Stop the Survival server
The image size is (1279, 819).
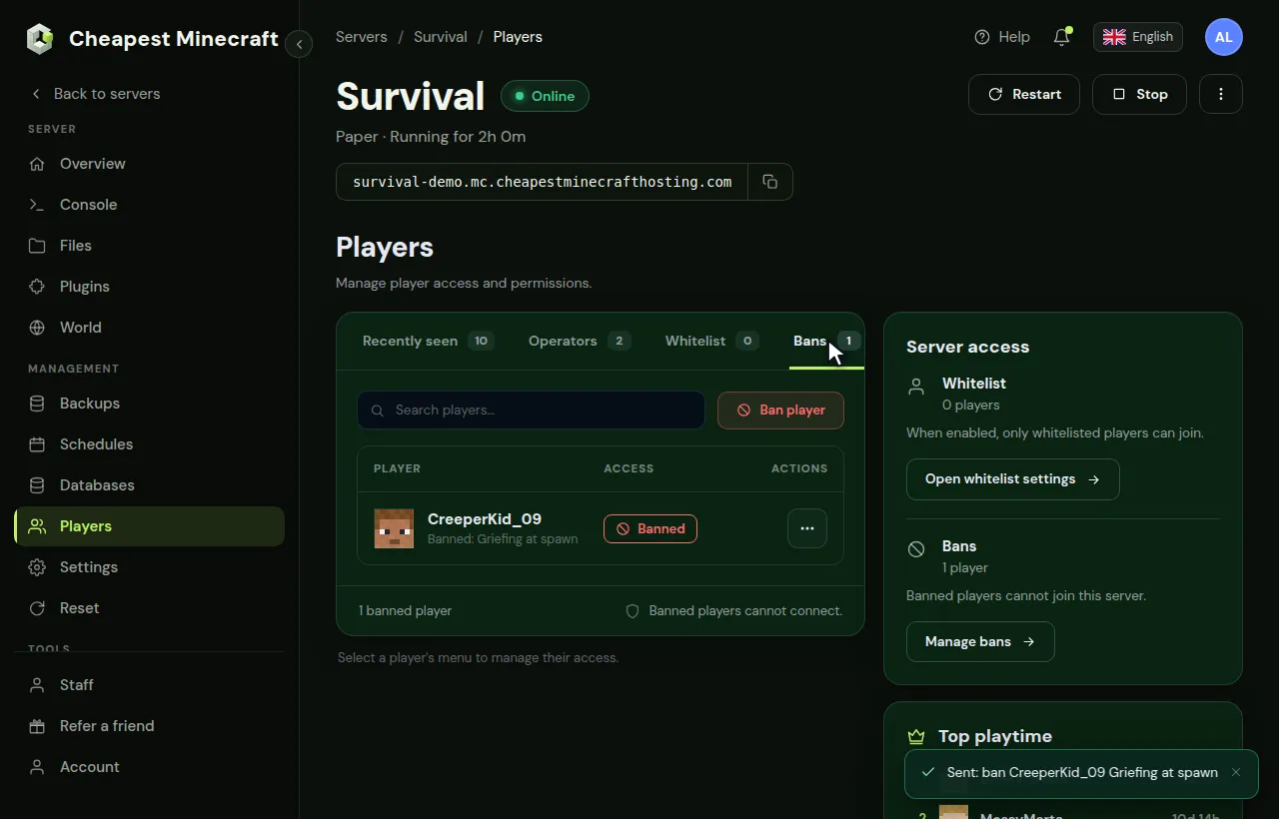tap(1139, 94)
